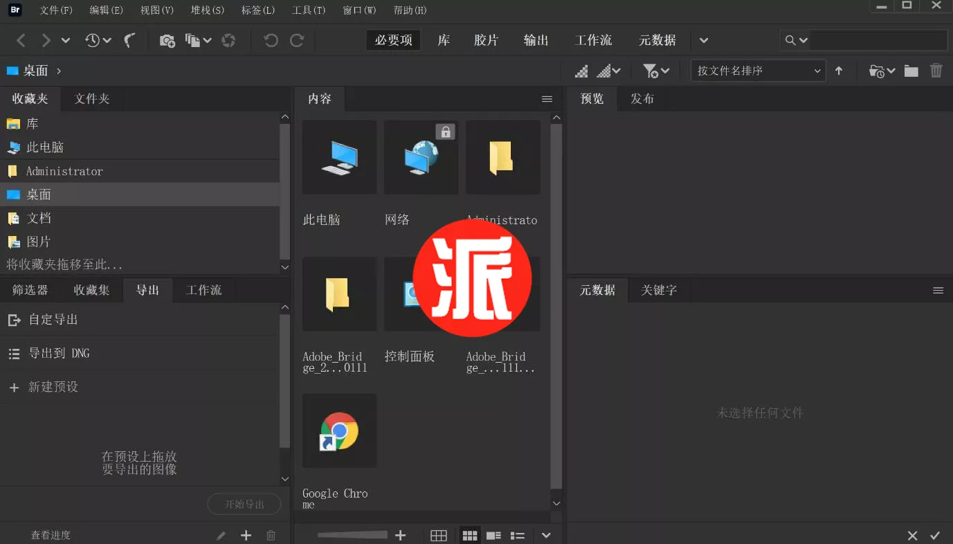The height and width of the screenshot is (544, 953).
Task: Switch to list view
Action: (518, 536)
